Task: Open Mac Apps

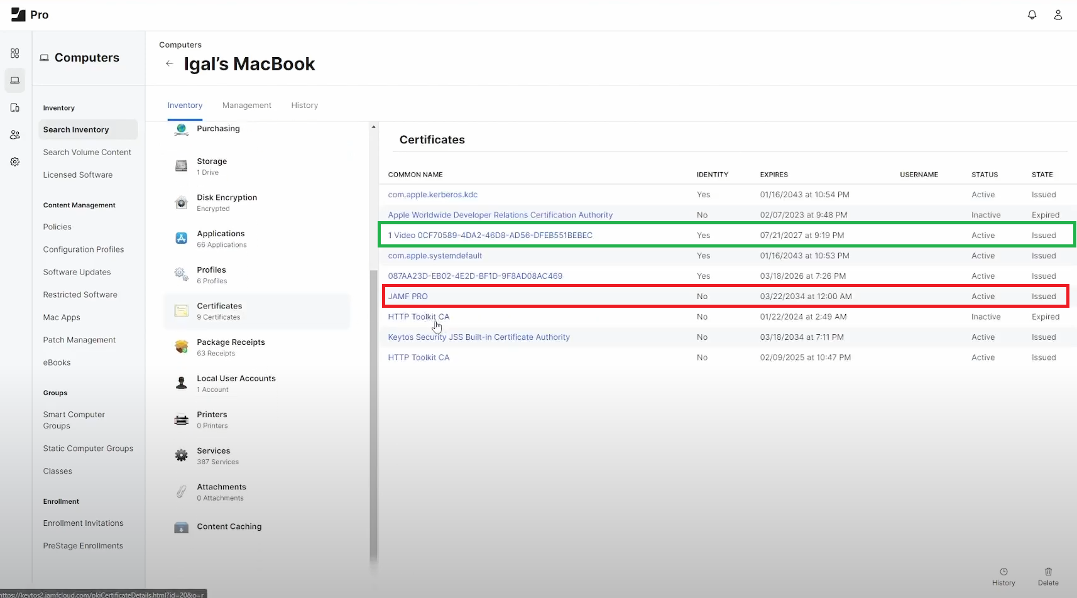Action: [62, 317]
